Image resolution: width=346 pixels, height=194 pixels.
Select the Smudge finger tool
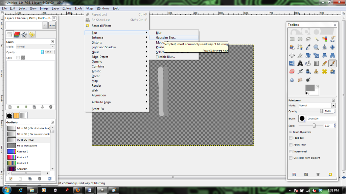point(300,80)
